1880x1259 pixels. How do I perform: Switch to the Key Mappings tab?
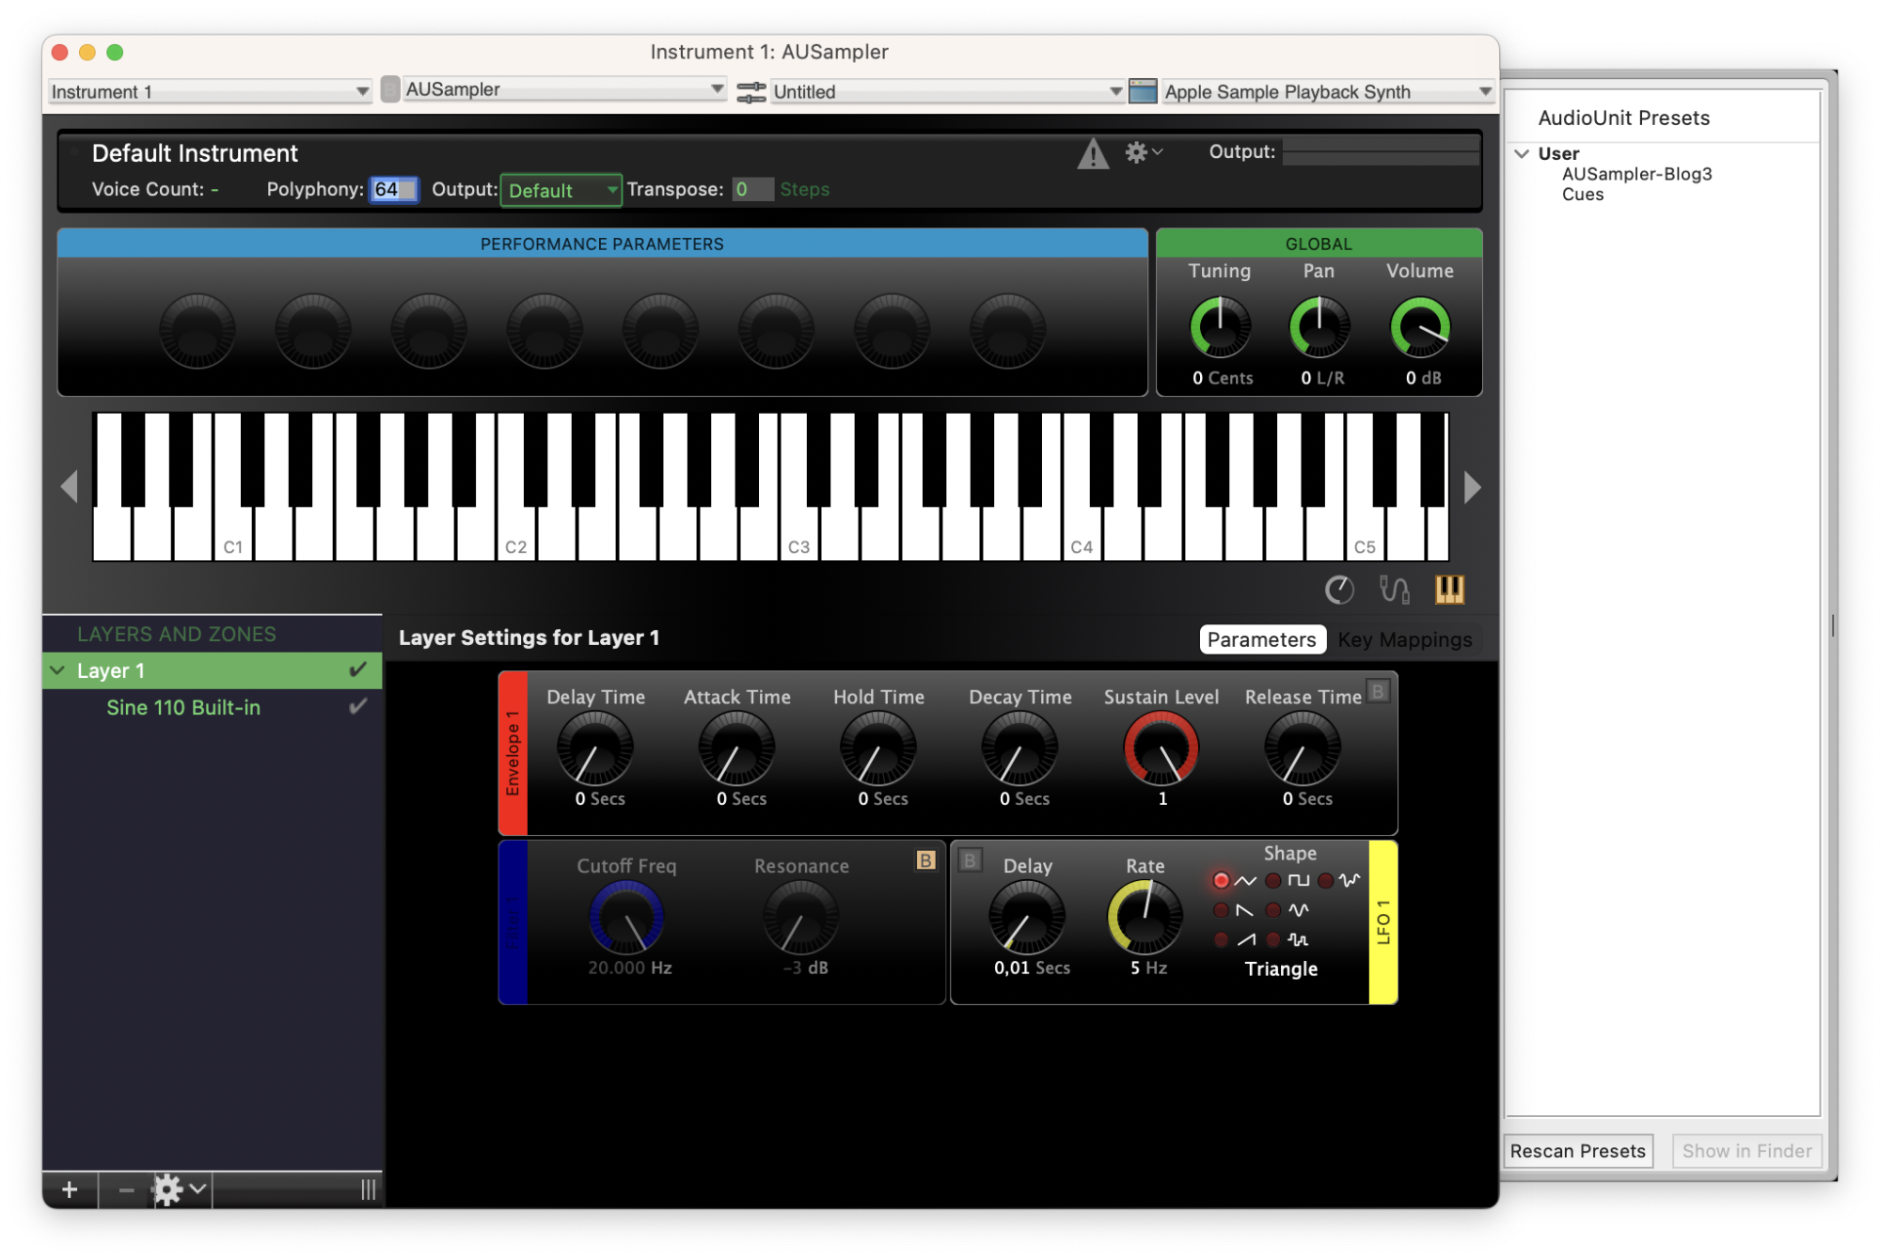(x=1404, y=639)
